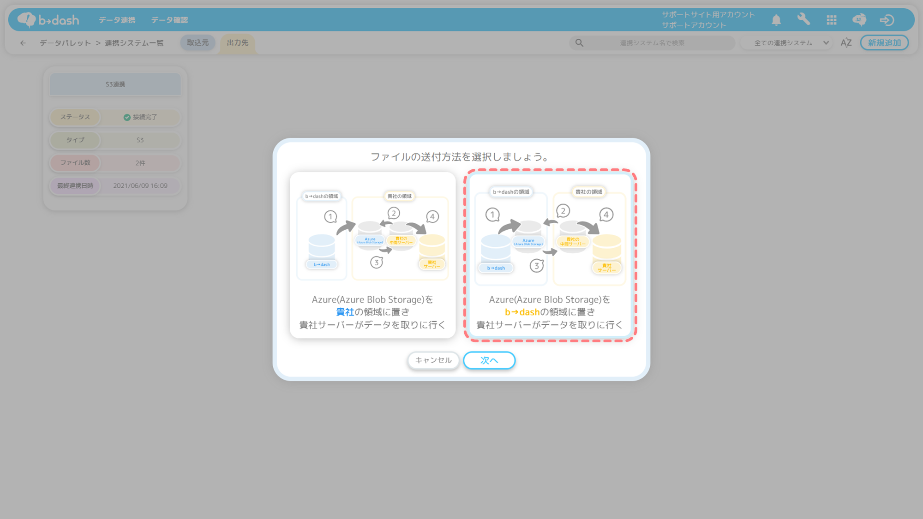Click the support chat bubble icon

click(x=859, y=20)
